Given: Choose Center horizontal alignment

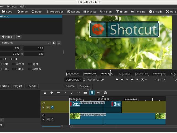Looking at the screenshot, I should pyautogui.click(x=18, y=64).
